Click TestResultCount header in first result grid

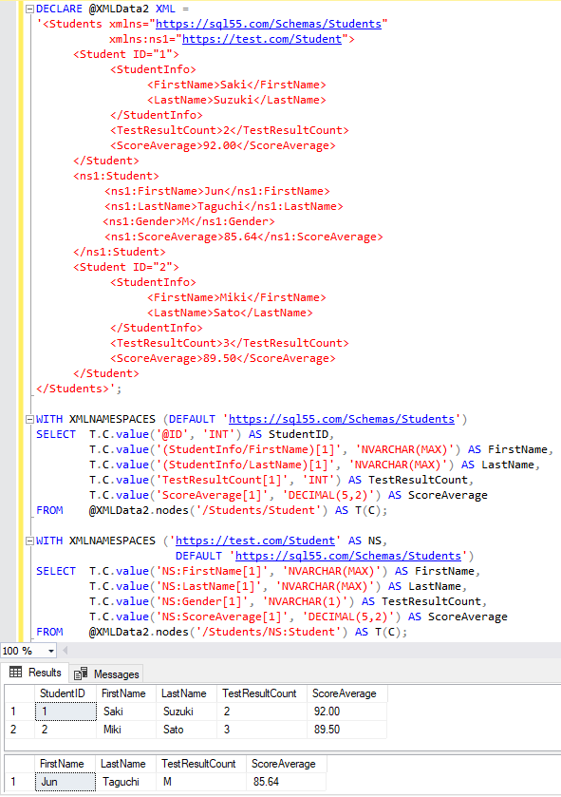(262, 693)
